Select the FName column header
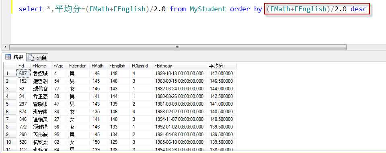 41,66
